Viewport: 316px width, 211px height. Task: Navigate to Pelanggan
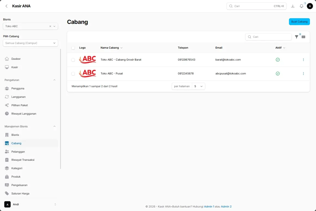30,152
